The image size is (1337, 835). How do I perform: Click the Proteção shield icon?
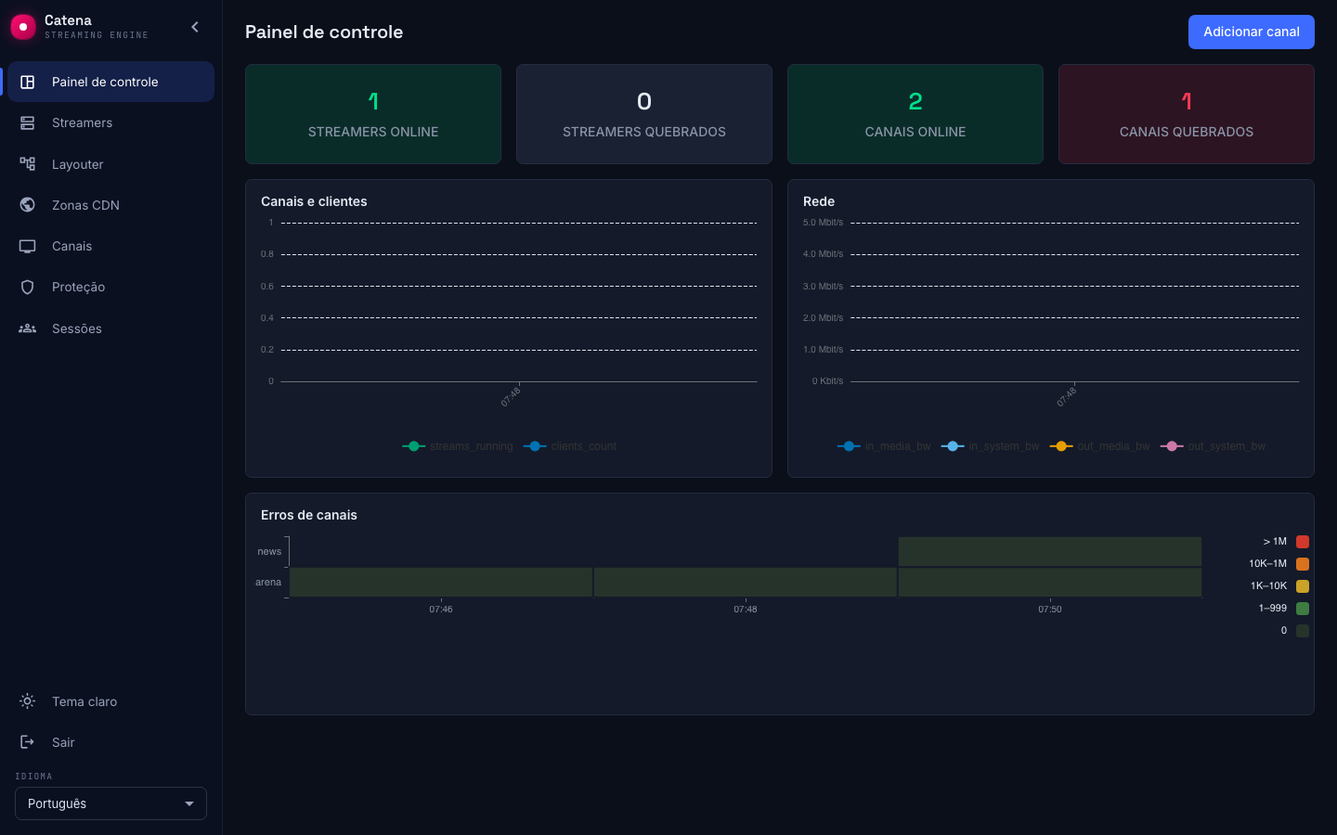[28, 287]
